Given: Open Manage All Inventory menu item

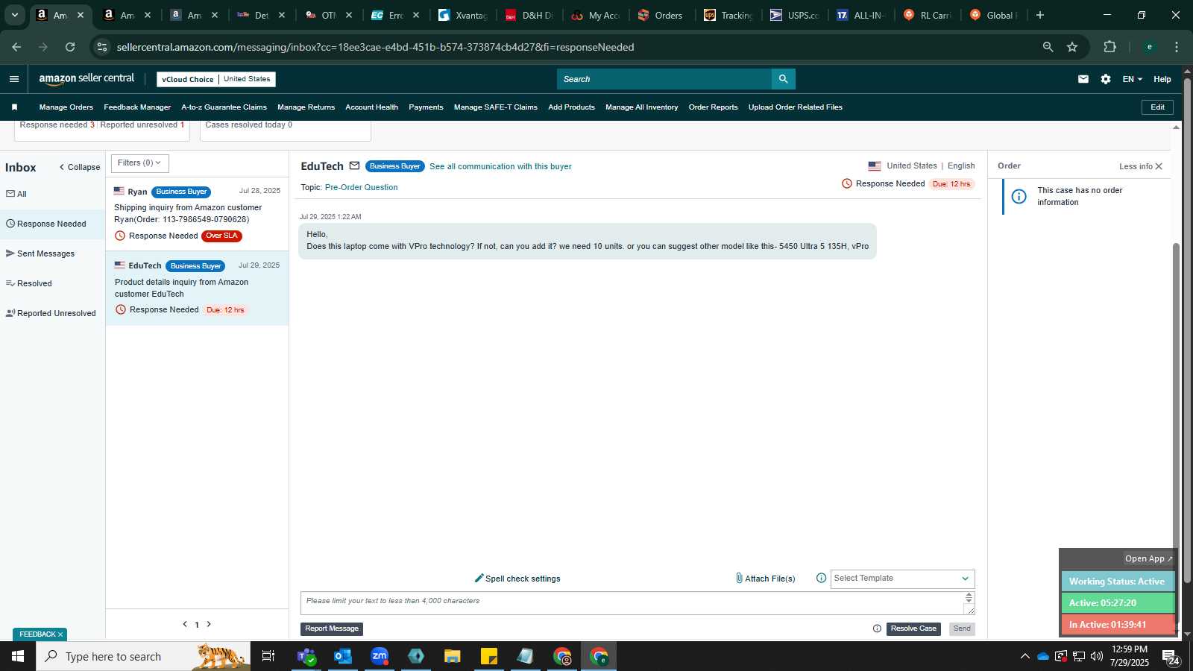Looking at the screenshot, I should [x=642, y=107].
